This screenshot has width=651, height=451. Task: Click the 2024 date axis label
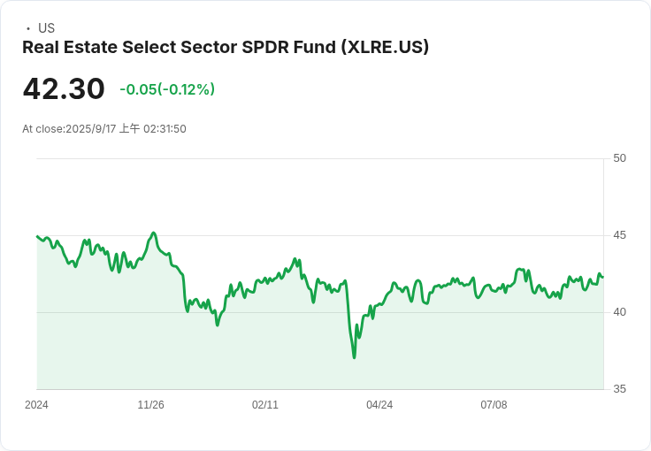(36, 405)
